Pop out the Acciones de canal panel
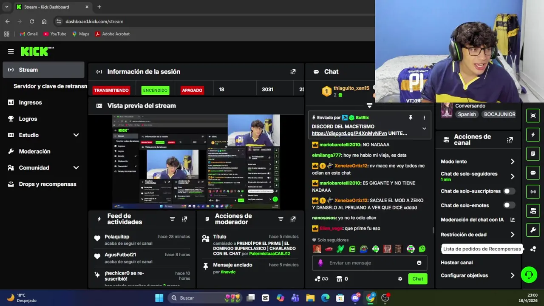 pyautogui.click(x=510, y=139)
